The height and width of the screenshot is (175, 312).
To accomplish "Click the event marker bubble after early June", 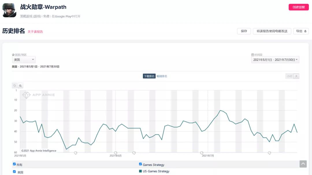I will (134, 153).
